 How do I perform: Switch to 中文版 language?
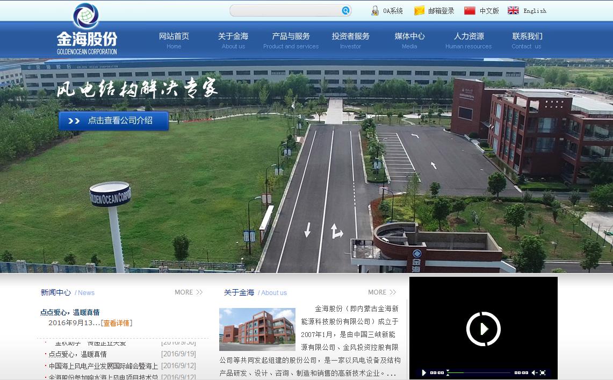click(489, 11)
